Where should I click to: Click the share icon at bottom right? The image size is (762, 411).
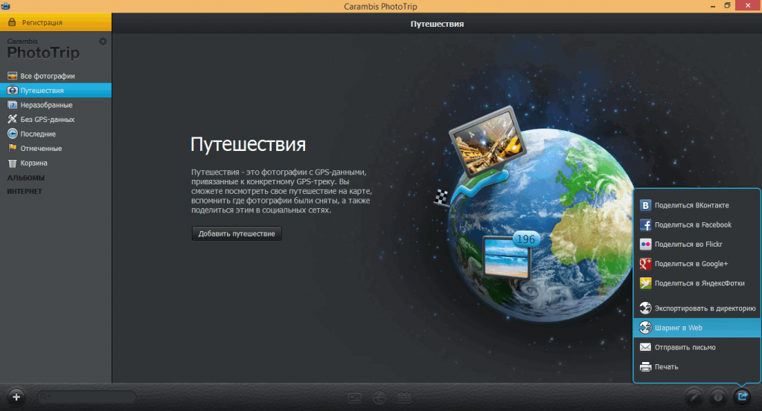(x=742, y=397)
